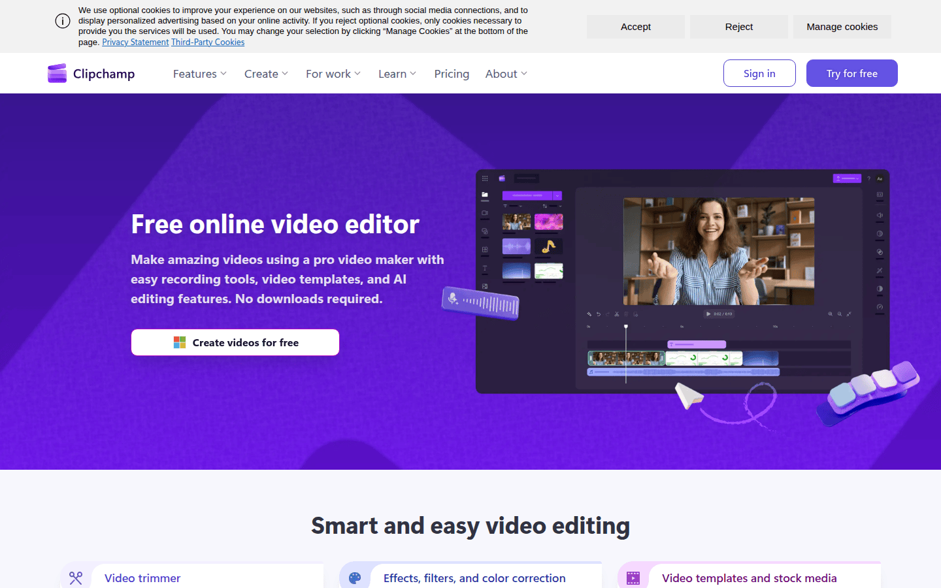Click the cookie notice info icon
941x588 pixels.
point(63,21)
